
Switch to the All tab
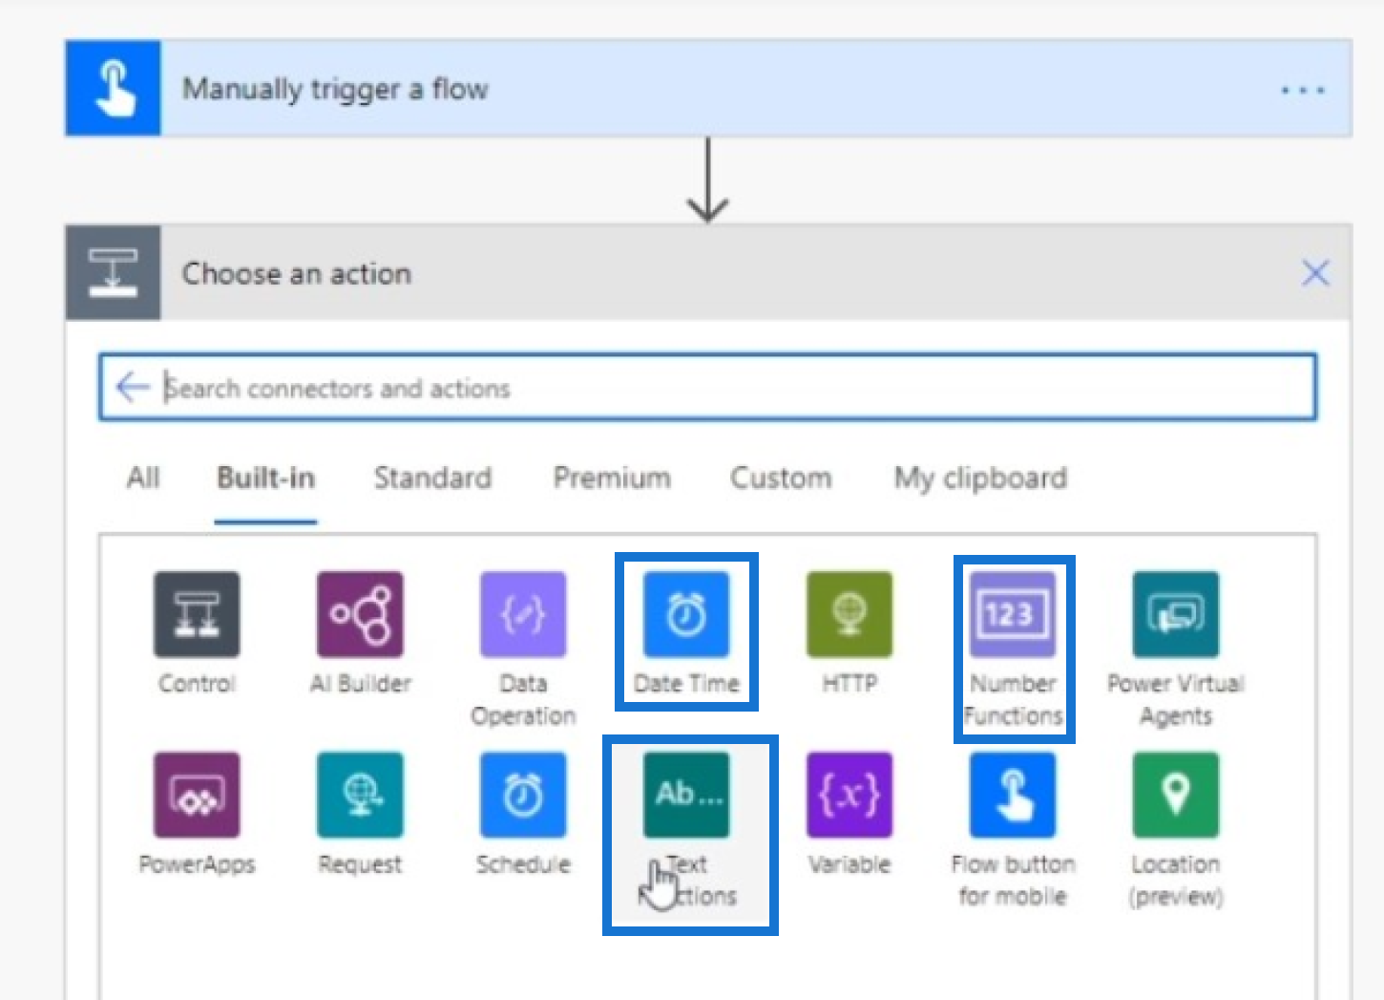[143, 478]
